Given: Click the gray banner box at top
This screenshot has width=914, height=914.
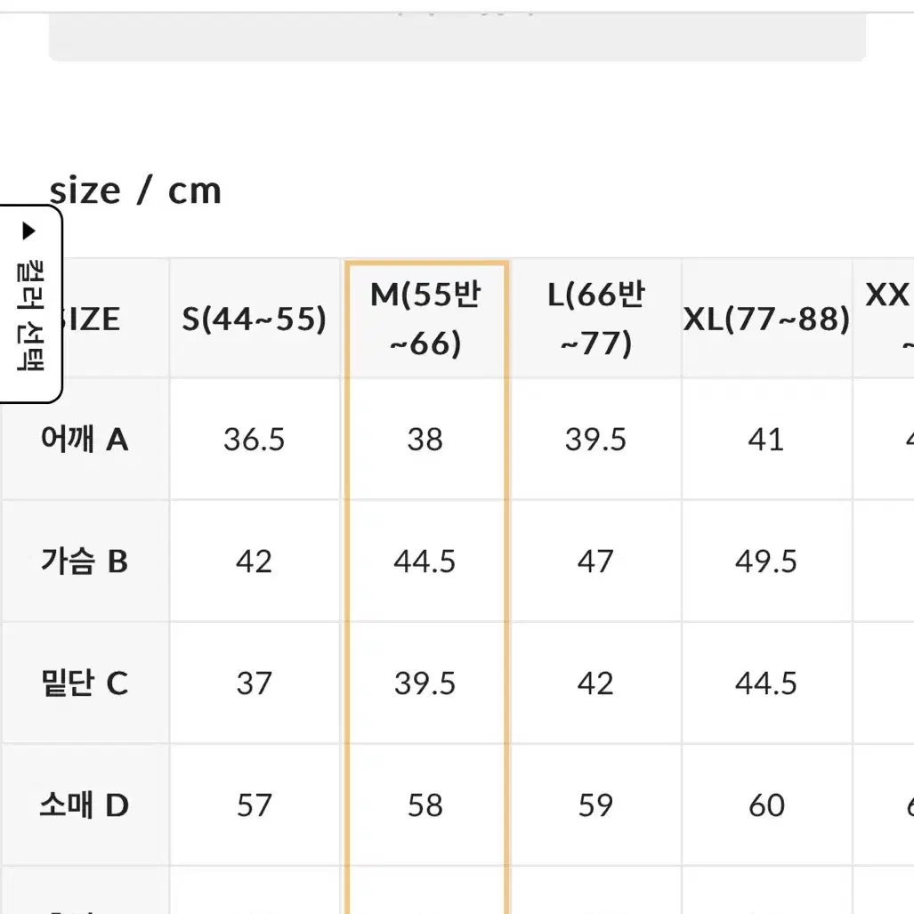Looking at the screenshot, I should pos(457,36).
